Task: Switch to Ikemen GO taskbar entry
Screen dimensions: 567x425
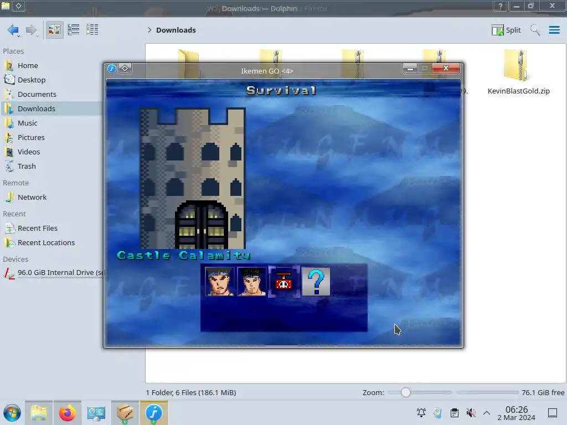Action: [154, 413]
